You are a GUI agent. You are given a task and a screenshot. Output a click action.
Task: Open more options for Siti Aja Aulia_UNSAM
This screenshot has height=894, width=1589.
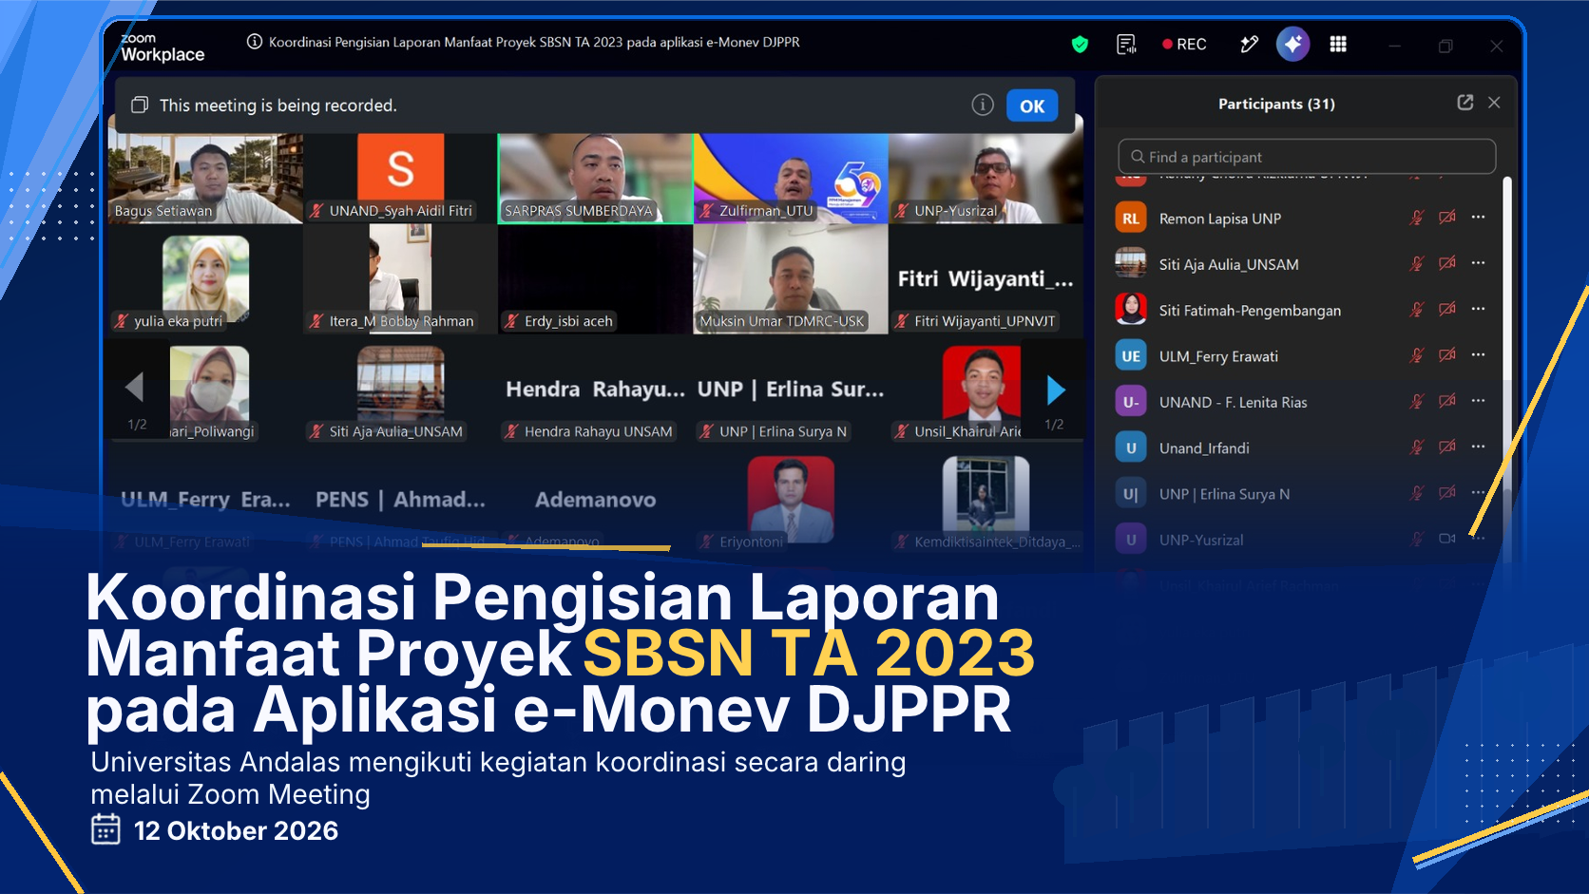coord(1478,262)
